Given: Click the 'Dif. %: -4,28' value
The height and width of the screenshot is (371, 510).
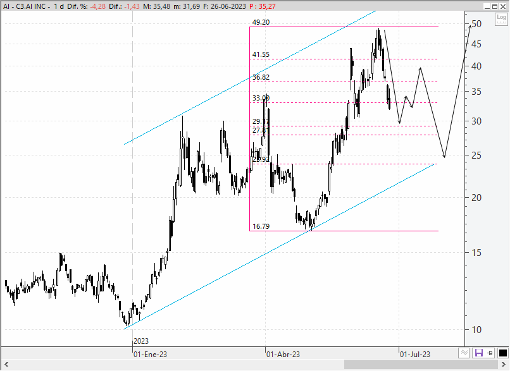Looking at the screenshot, I should tap(87, 6).
